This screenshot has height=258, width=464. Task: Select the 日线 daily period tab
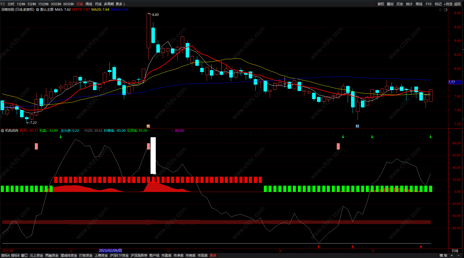pos(80,4)
